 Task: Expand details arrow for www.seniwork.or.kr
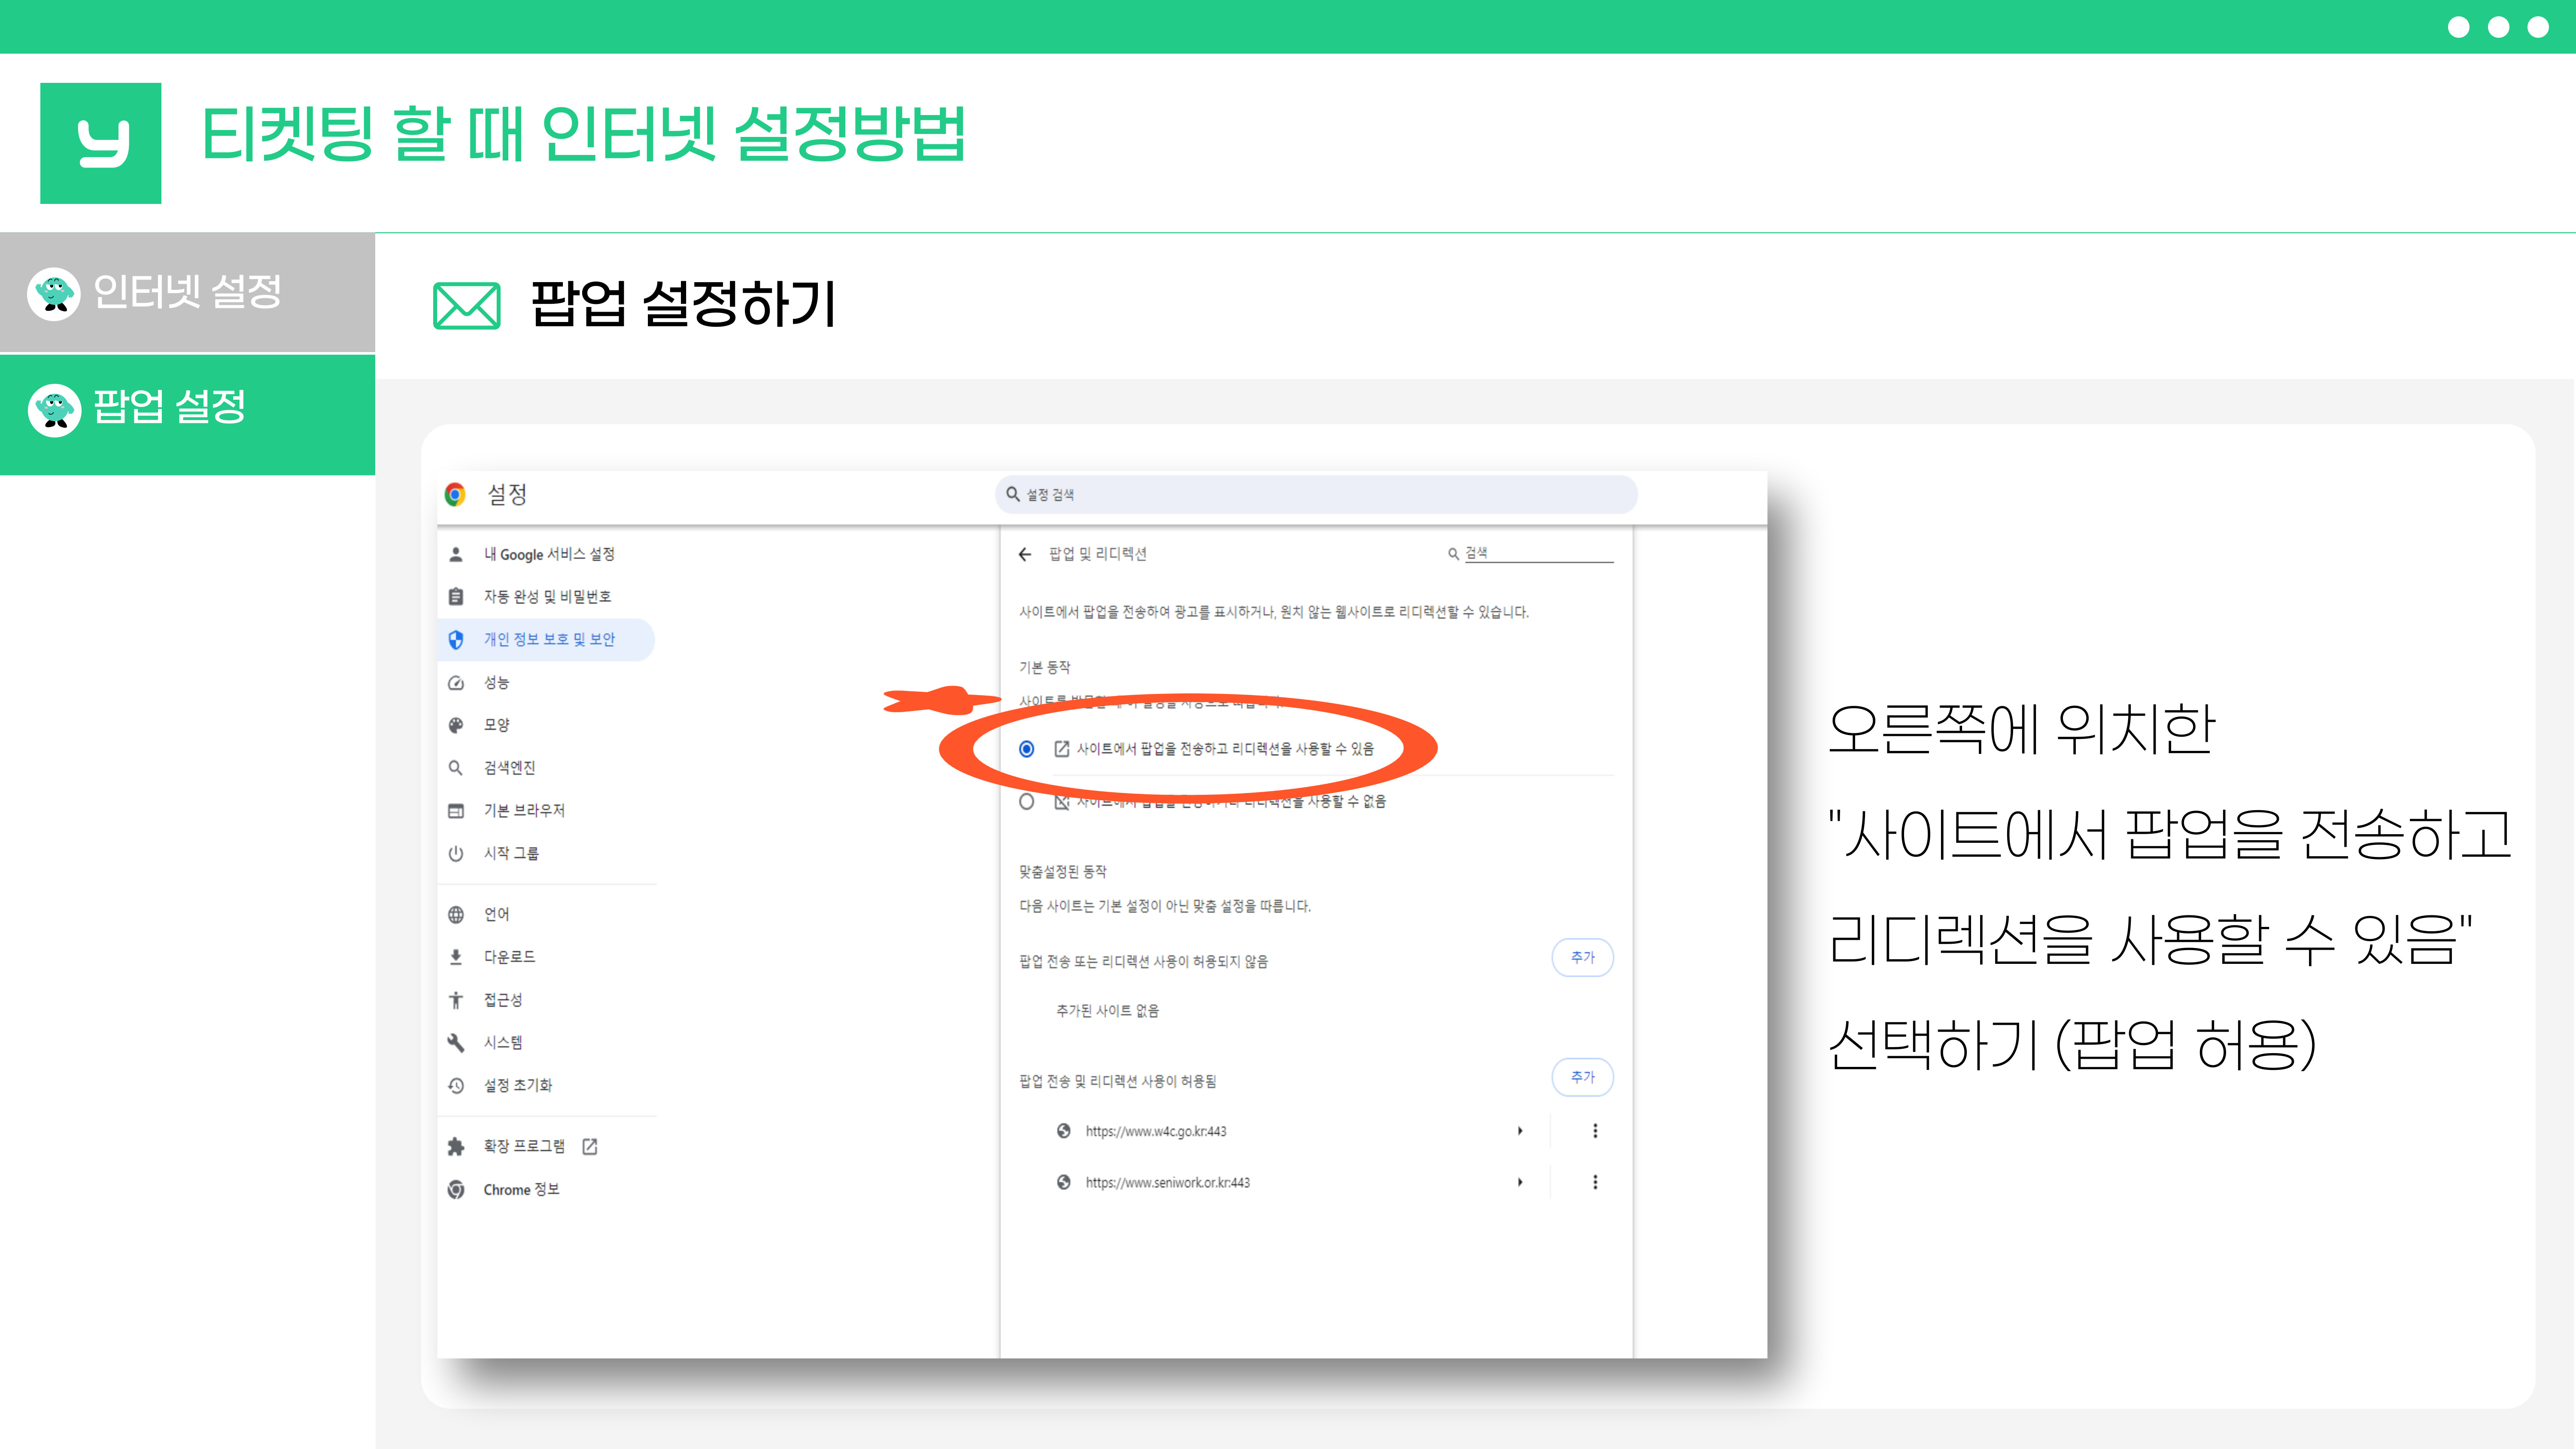pos(1520,1182)
